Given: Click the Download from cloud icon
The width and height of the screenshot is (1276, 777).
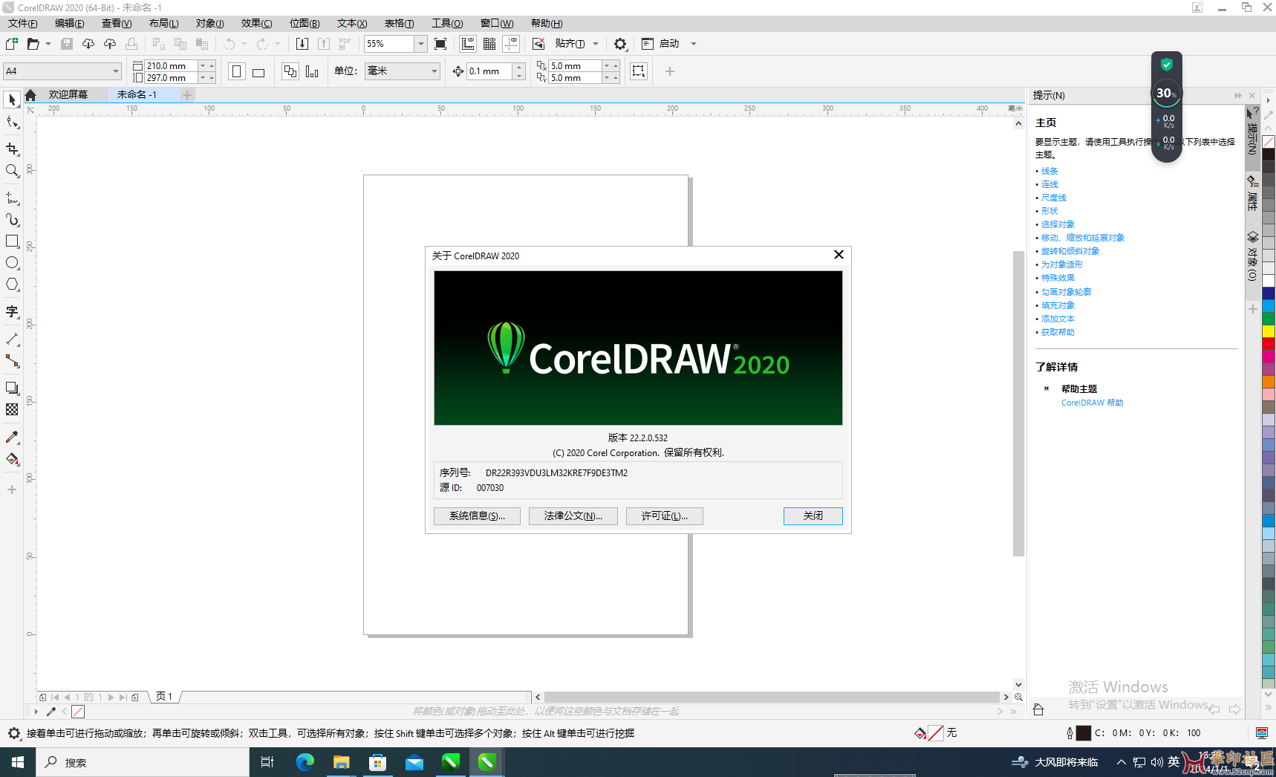Looking at the screenshot, I should [88, 44].
